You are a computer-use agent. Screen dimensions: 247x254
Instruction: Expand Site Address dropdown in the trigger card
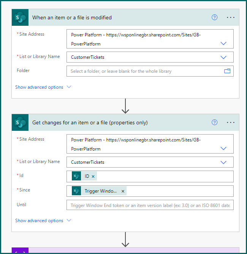223,43
